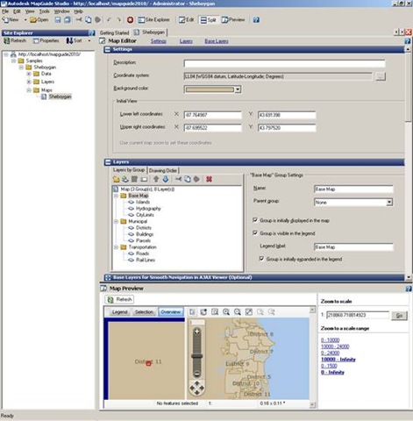Click the Zoom In magnifier in map preview
This screenshot has height=421, width=413.
226,312
